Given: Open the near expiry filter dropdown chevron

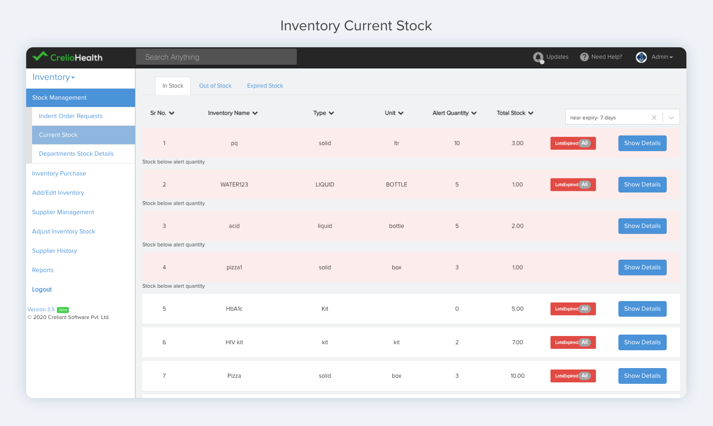Looking at the screenshot, I should pos(671,117).
